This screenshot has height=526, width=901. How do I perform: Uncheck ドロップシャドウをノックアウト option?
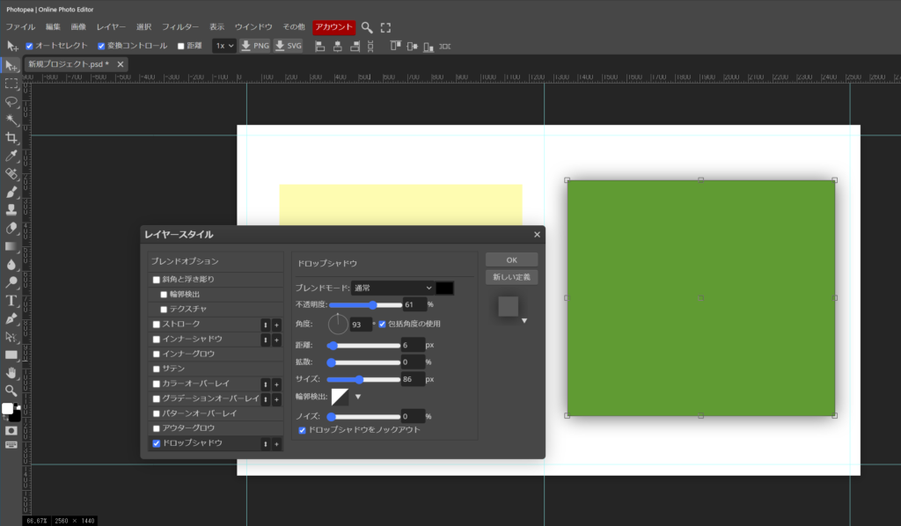[x=303, y=430]
